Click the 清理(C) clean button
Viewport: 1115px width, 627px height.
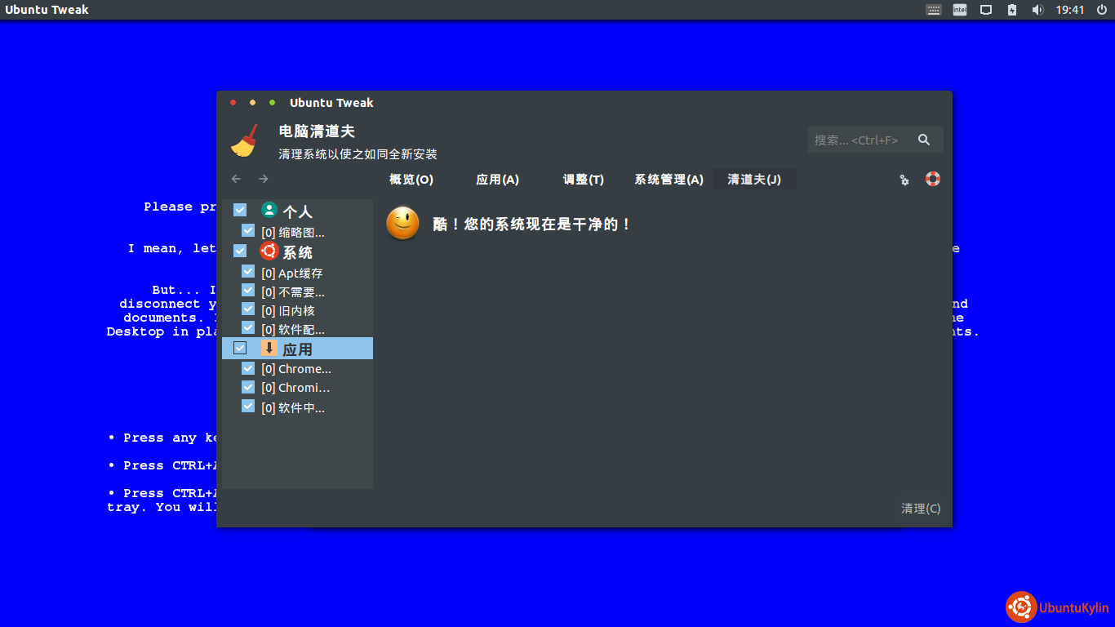click(921, 508)
